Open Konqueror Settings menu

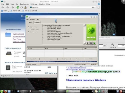tap(33, 4)
